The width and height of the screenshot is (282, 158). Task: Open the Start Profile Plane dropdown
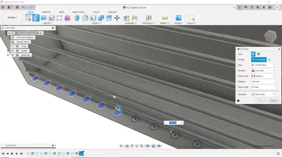(x=263, y=65)
